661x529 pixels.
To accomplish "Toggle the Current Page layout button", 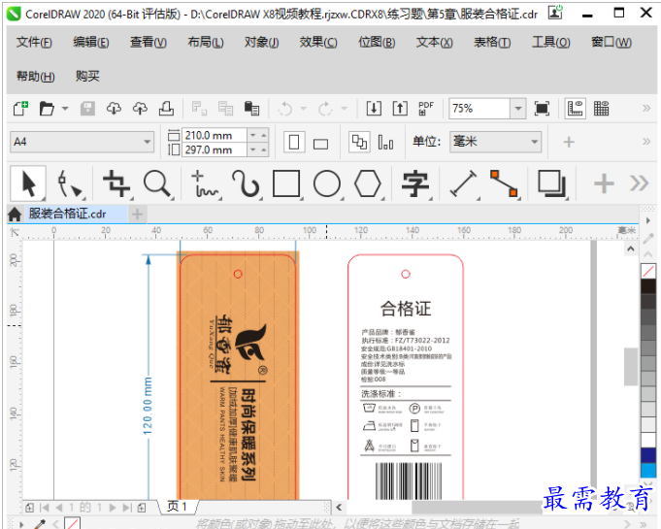I will 385,143.
